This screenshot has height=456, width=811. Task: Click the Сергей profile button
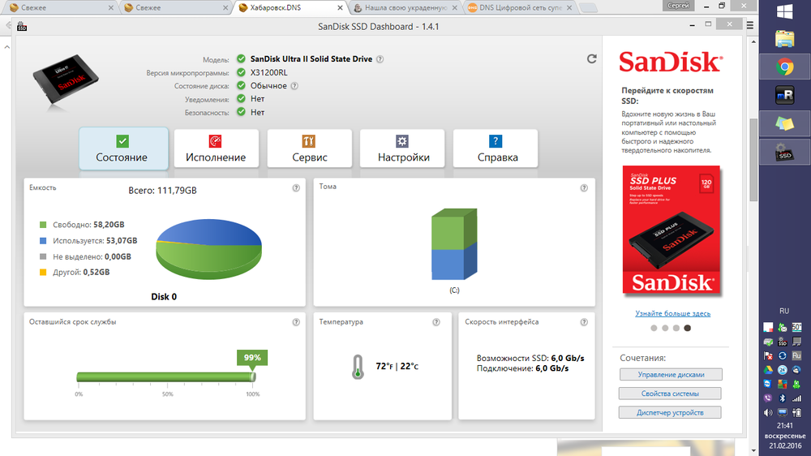(x=678, y=6)
